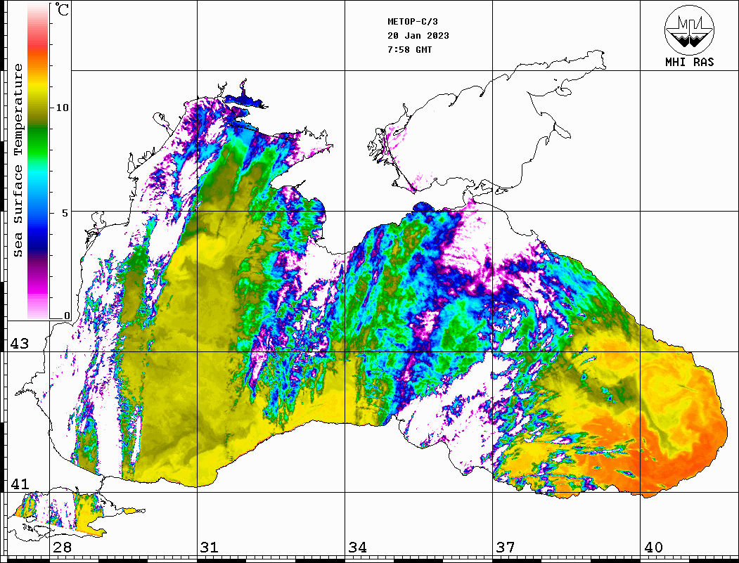Click the '5' tick on color scale

click(x=65, y=213)
